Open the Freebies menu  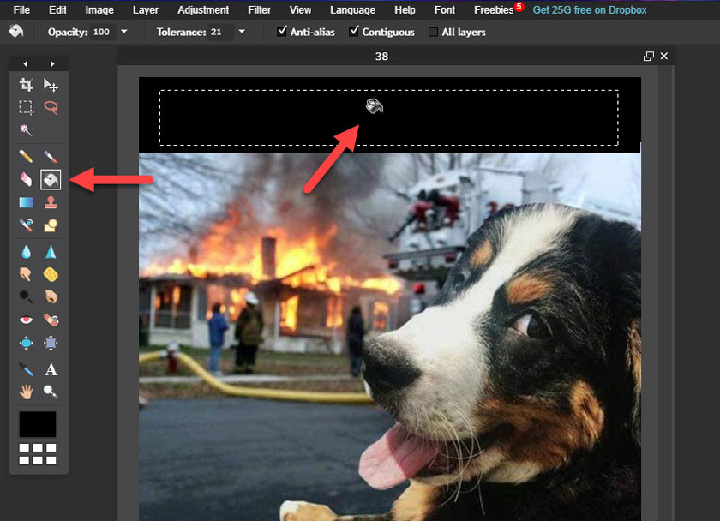[494, 9]
